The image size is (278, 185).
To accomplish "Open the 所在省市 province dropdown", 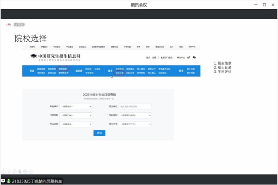I will pyautogui.click(x=76, y=107).
